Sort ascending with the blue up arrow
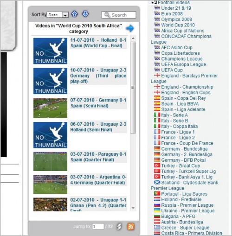 [x=74, y=14]
